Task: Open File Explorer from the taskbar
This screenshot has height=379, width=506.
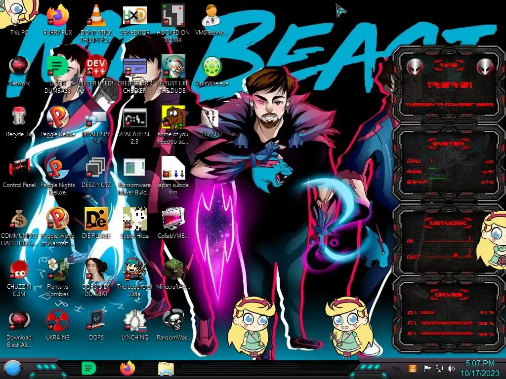Action: point(166,369)
